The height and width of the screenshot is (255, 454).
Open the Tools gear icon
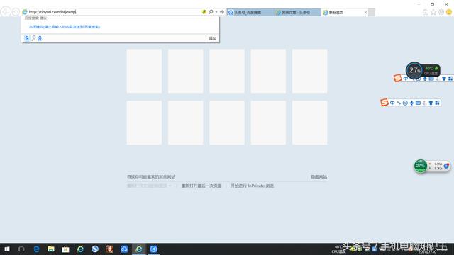click(441, 12)
